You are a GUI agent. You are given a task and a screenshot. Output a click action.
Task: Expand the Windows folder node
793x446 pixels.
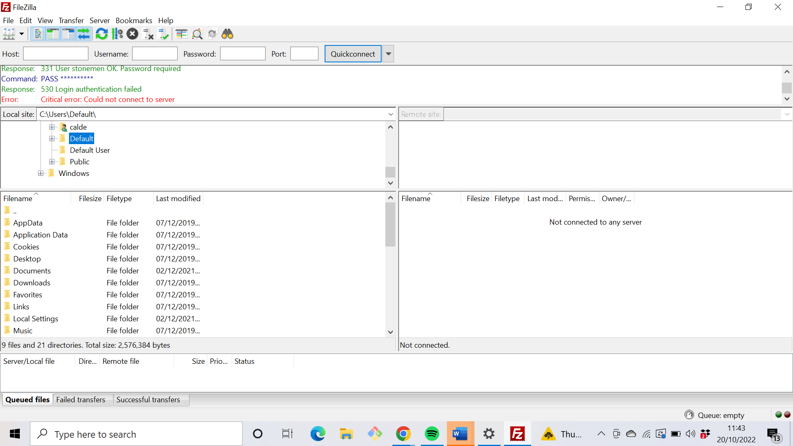click(x=40, y=173)
